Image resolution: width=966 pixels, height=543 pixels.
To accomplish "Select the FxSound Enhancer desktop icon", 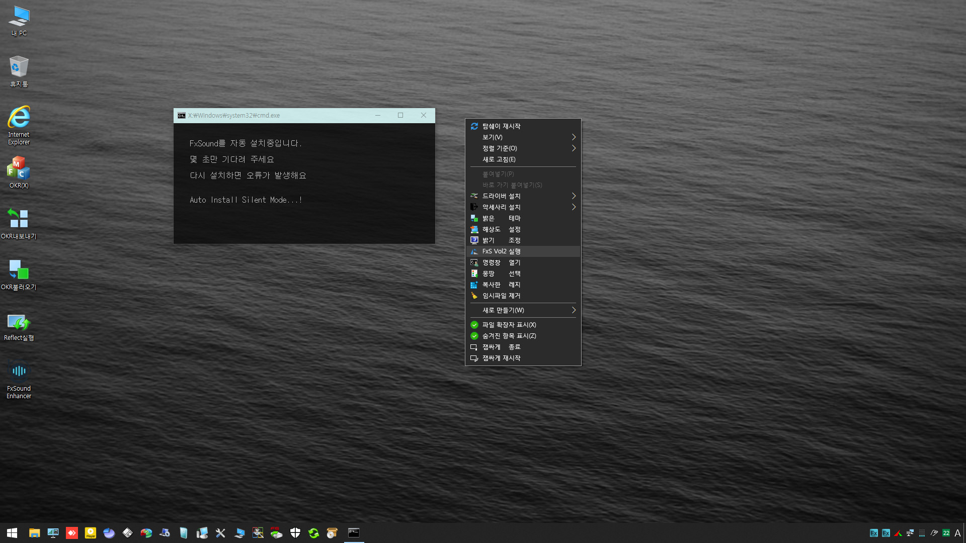I will [19, 381].
